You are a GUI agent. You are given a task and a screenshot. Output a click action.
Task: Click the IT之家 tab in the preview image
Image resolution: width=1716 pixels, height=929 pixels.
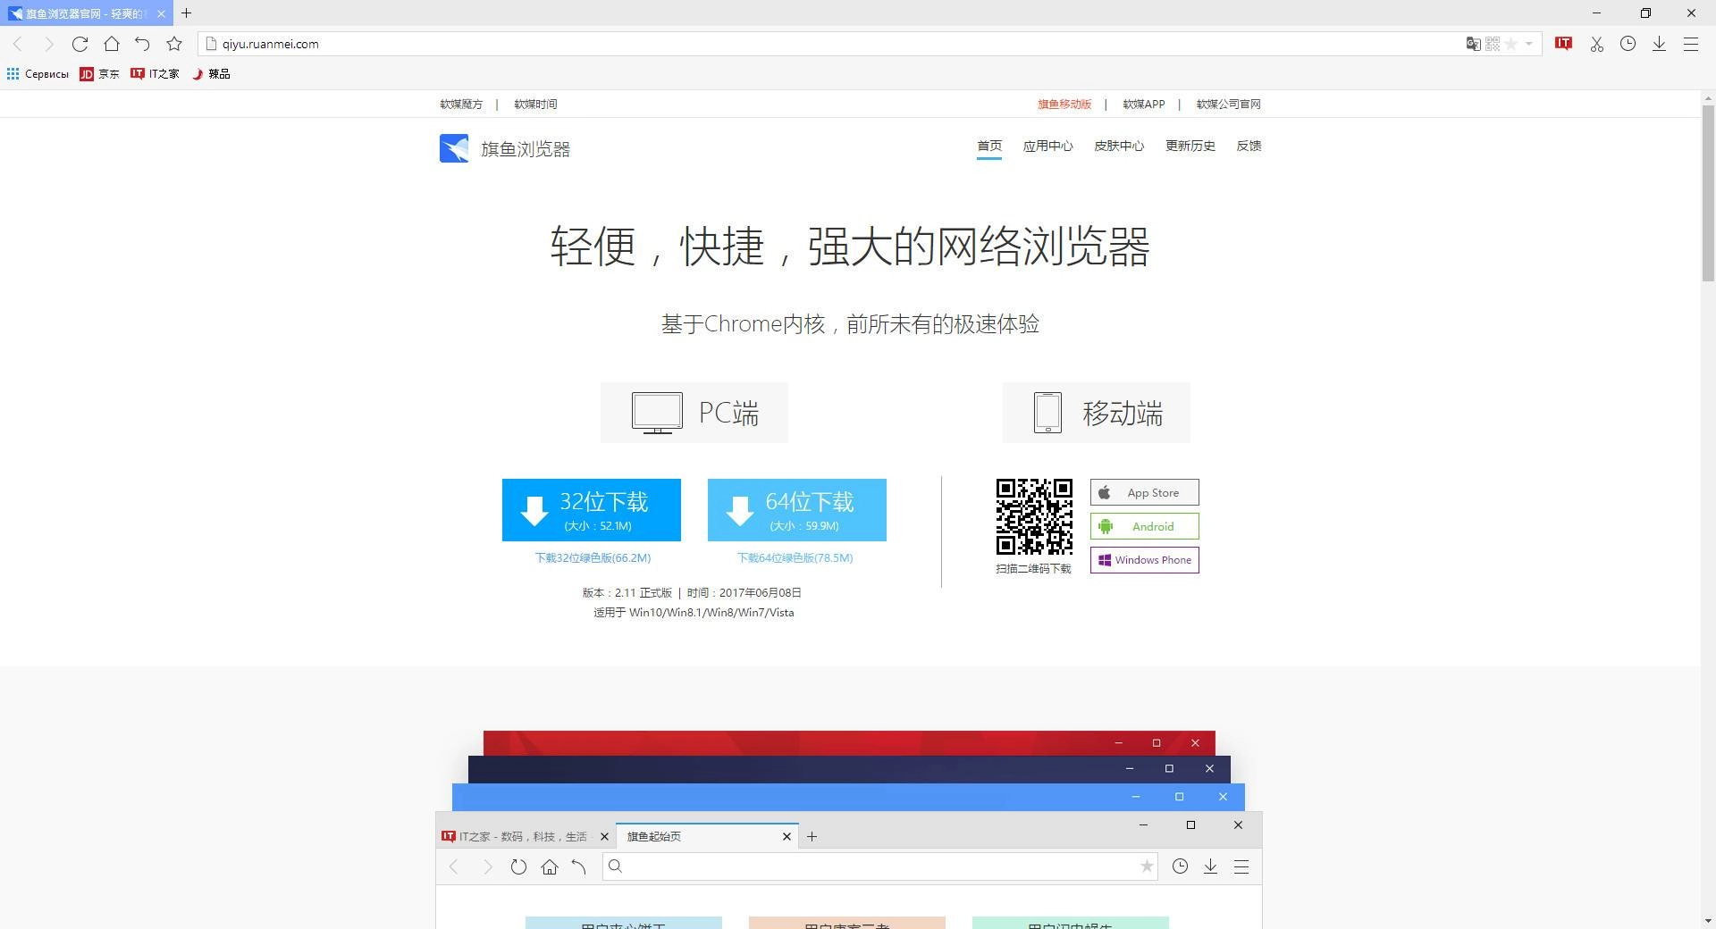click(x=525, y=836)
